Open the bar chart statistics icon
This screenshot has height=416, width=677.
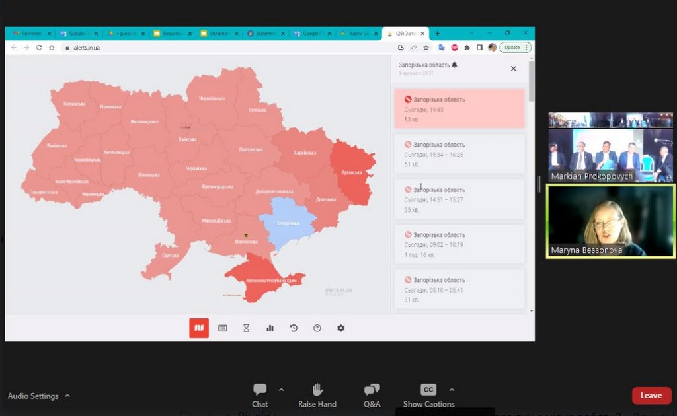click(270, 328)
